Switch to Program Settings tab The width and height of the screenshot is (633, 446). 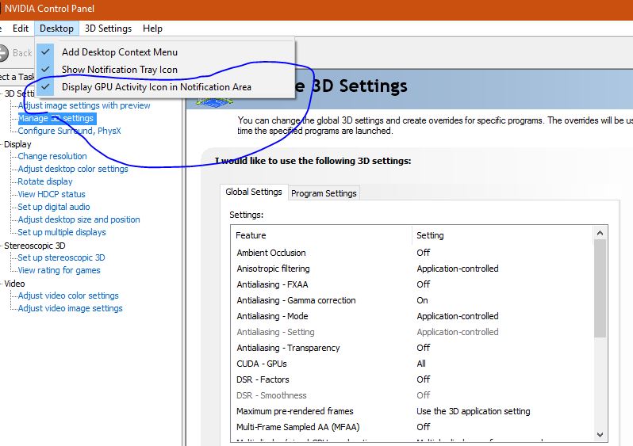coord(324,193)
